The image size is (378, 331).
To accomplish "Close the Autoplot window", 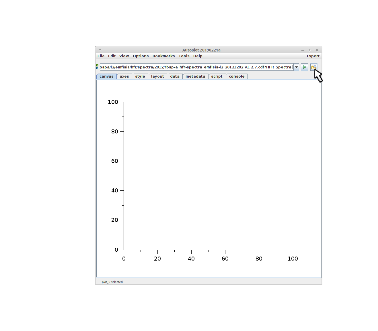I will point(317,50).
